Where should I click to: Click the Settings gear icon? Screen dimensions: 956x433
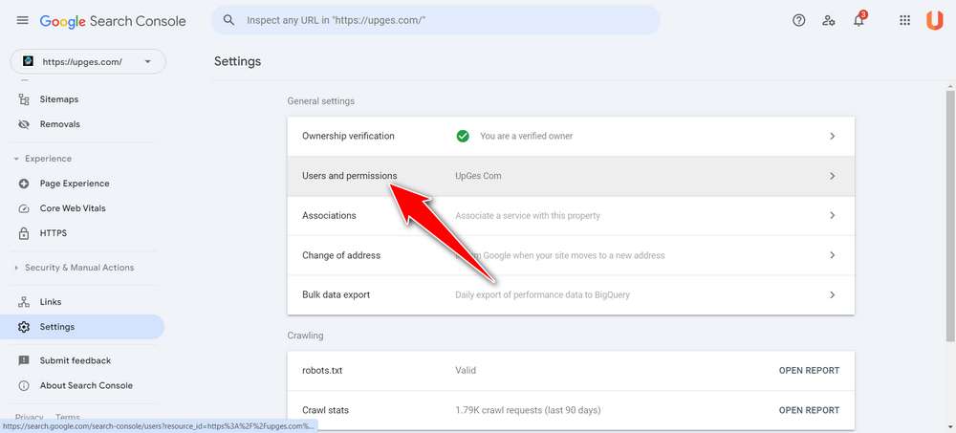[24, 327]
